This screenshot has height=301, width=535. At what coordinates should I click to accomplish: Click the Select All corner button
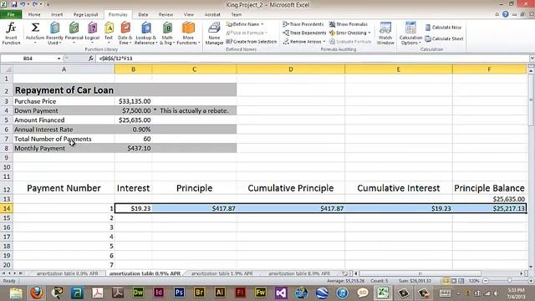[x=7, y=69]
